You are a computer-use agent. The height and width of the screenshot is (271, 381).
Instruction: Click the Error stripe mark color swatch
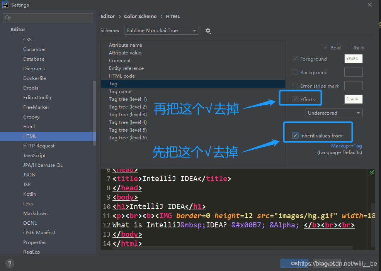pyautogui.click(x=353, y=86)
